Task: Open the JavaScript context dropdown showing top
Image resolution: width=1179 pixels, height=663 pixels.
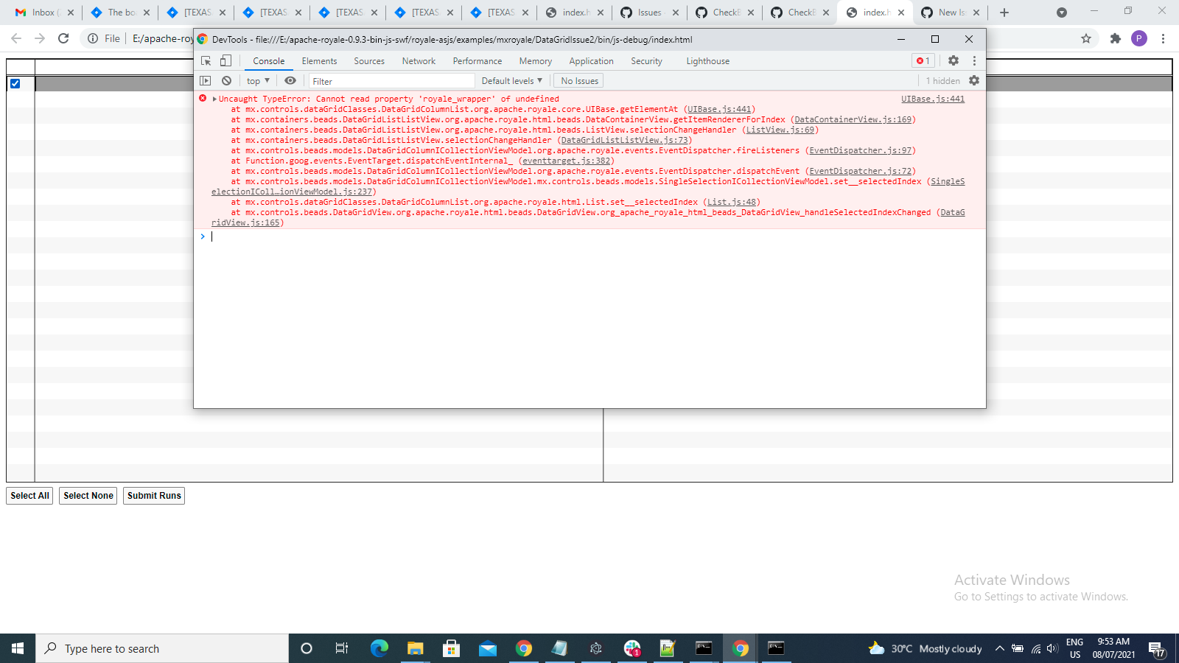Action: (x=256, y=80)
